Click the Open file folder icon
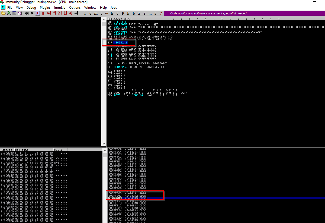 (3, 13)
